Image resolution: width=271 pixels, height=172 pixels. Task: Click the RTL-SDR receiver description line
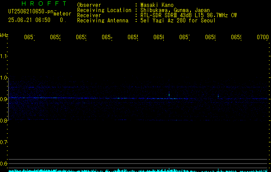pos(189,15)
